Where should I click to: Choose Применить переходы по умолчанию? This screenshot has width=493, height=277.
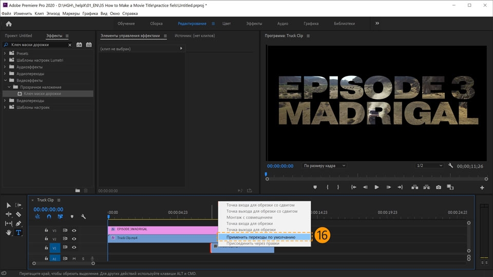tap(261, 238)
